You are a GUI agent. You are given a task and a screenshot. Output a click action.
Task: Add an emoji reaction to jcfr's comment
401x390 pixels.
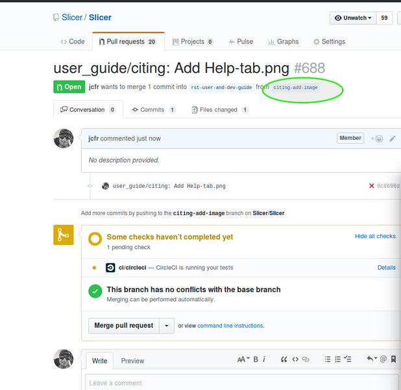click(376, 138)
